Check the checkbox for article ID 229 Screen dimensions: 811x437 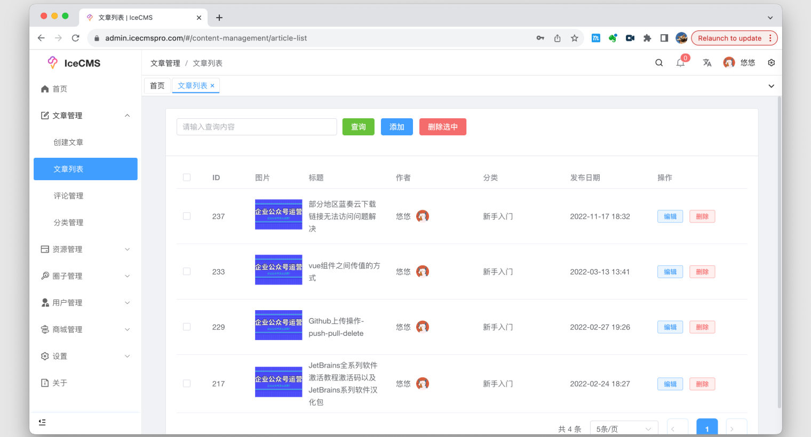coord(187,327)
